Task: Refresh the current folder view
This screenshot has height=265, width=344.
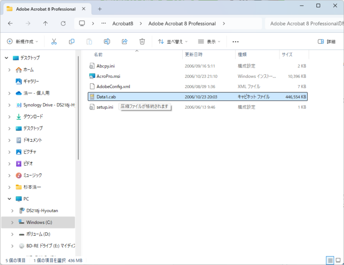Action: tap(63, 24)
